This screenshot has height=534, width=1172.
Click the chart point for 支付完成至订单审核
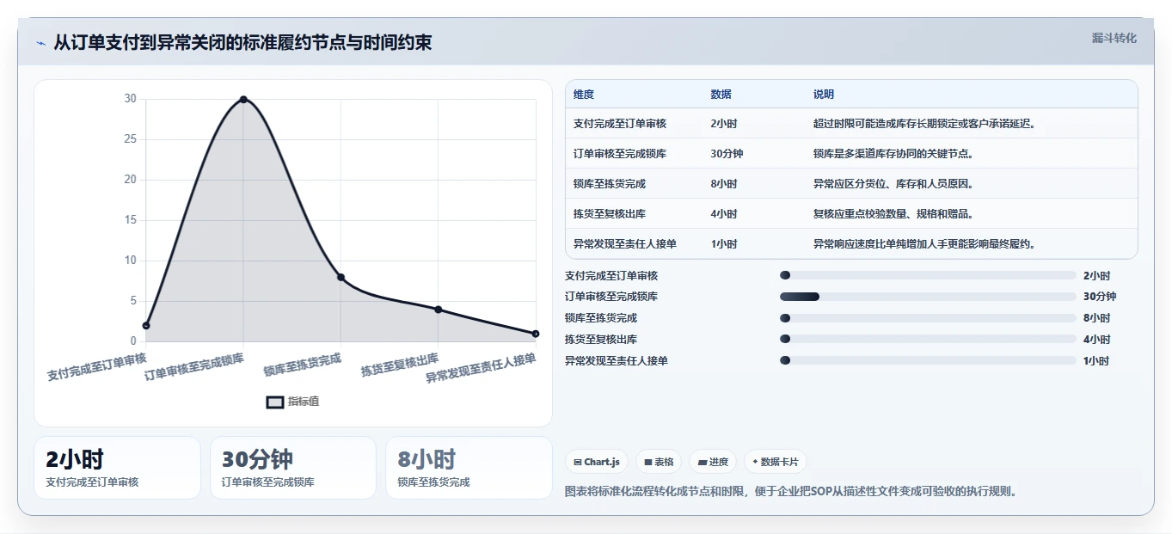point(146,326)
